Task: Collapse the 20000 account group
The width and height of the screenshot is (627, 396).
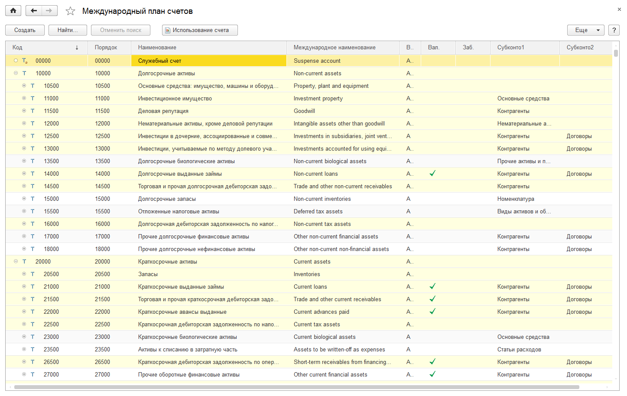Action: coord(16,261)
